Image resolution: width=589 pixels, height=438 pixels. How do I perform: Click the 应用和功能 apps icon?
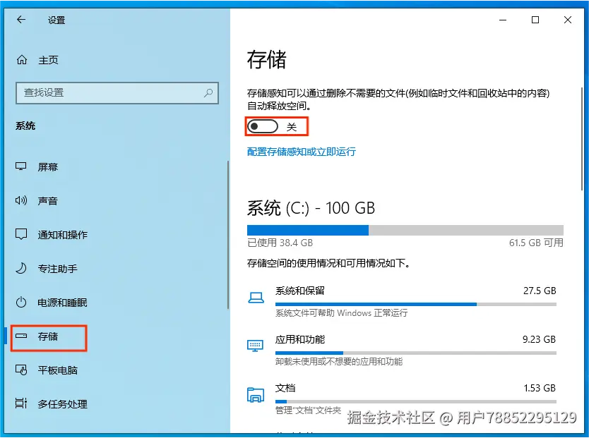click(256, 346)
